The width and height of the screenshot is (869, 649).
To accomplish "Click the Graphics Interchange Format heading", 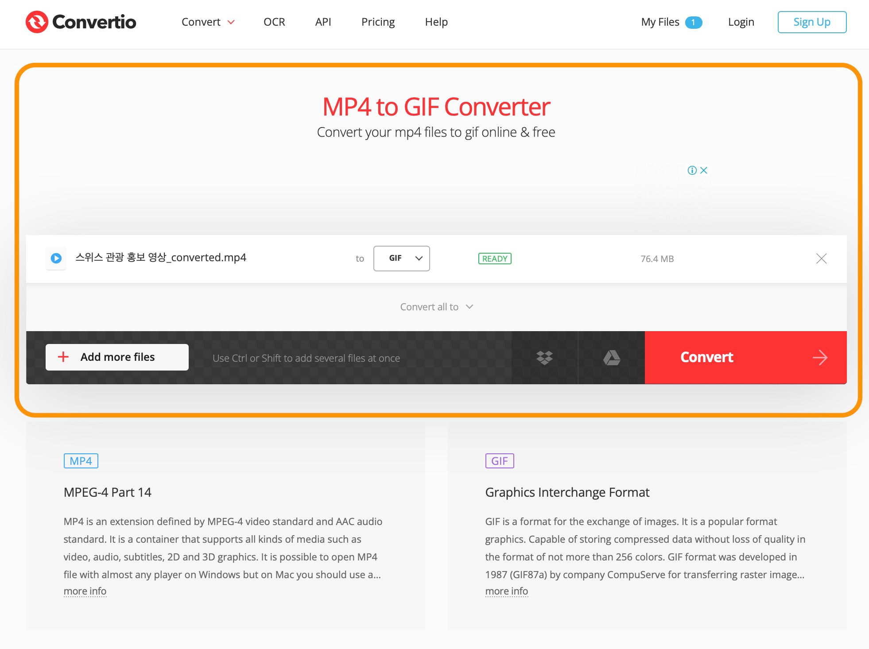I will pyautogui.click(x=567, y=492).
